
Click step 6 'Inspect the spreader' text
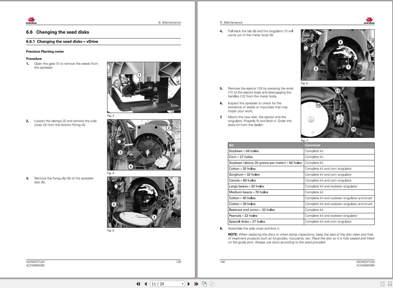(258, 107)
